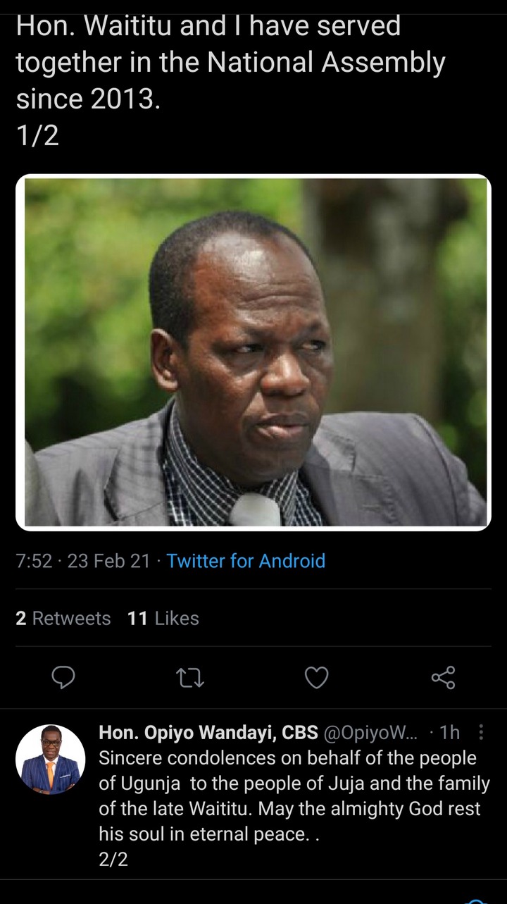Retweet this tweet using the retweet icon
The image size is (507, 904).
[x=188, y=678]
